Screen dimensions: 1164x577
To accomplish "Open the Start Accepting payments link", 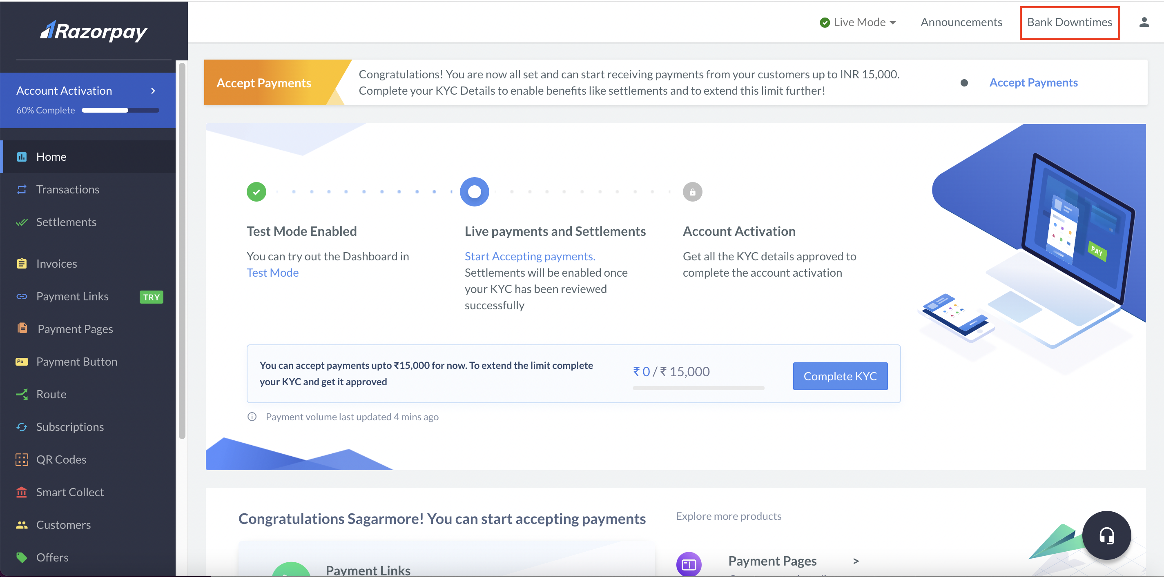I will pos(529,256).
